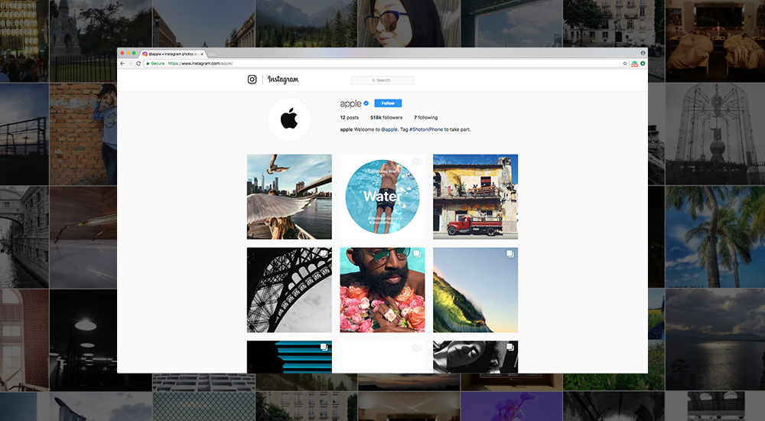Click the 12 posts count
This screenshot has width=765, height=421.
point(350,118)
